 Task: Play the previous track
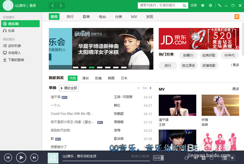(8, 158)
